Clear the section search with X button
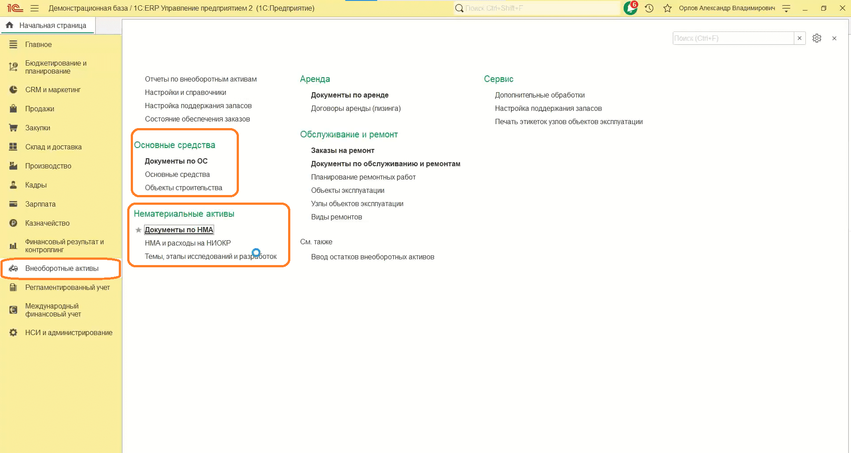This screenshot has height=453, width=851. click(800, 38)
